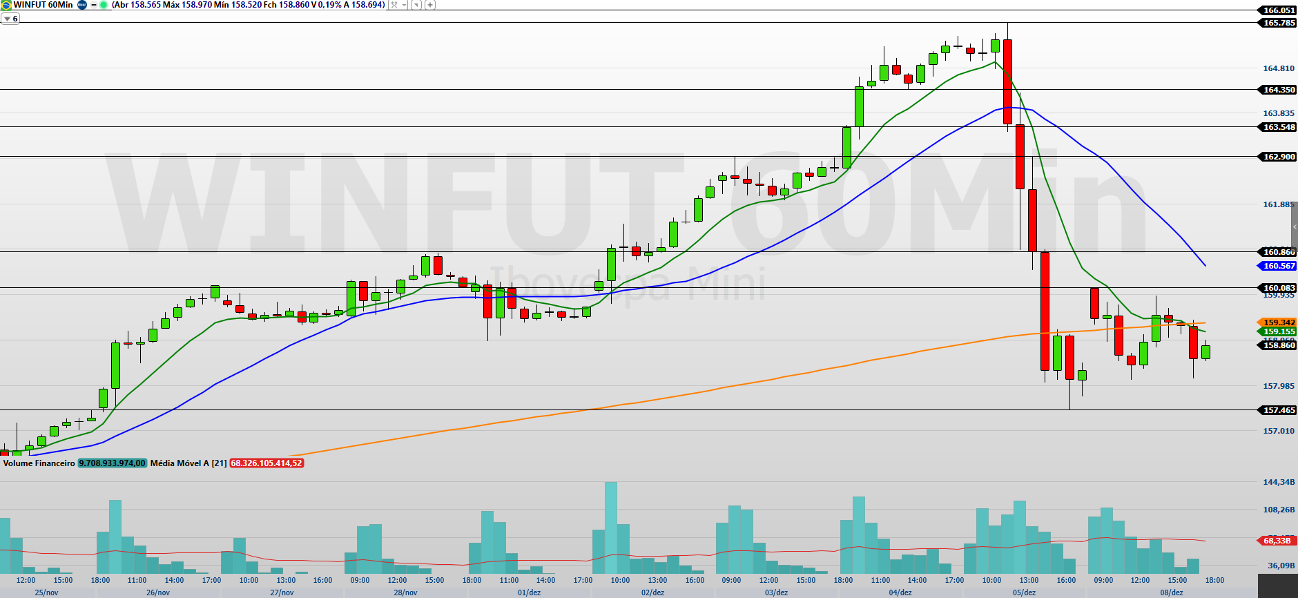Screen dimensions: 1298x598
Task: Click the blue BM&F exchange badge icon
Action: click(x=82, y=5)
